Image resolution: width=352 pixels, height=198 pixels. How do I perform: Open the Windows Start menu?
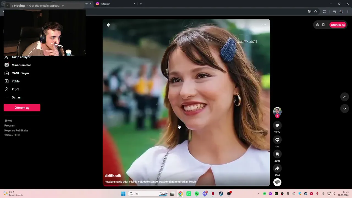tap(123, 194)
